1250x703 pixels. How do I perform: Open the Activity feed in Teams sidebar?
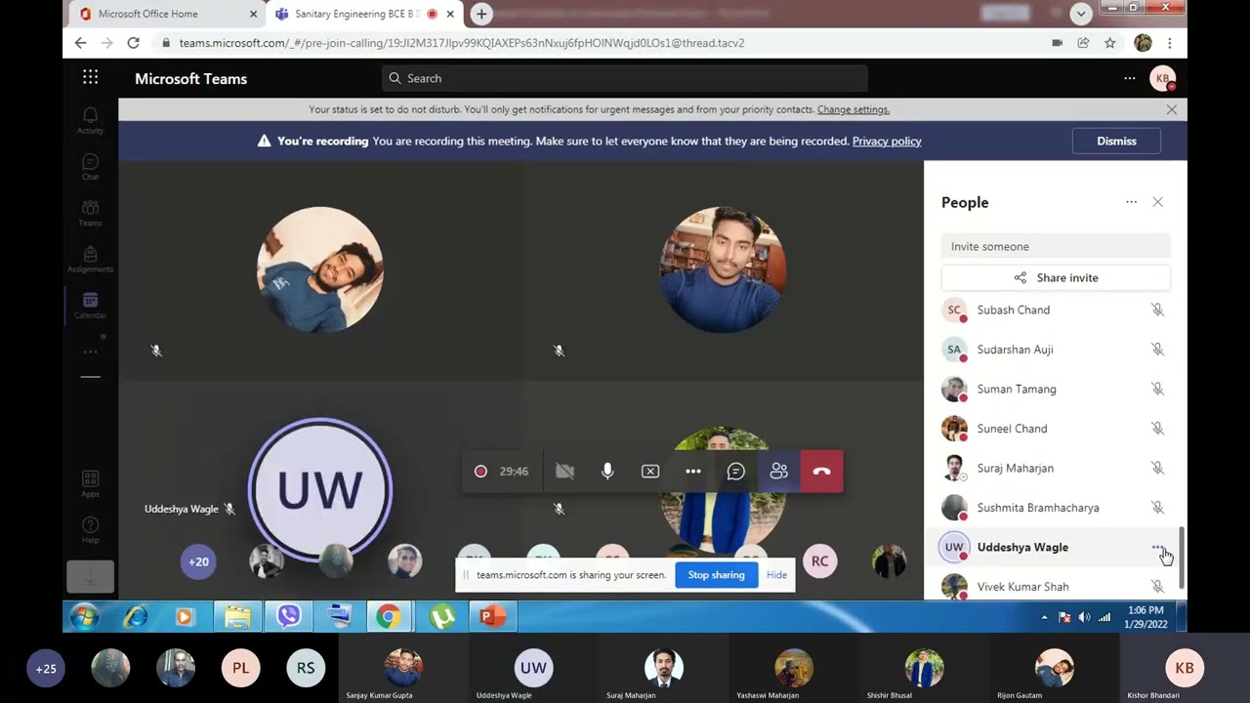90,120
